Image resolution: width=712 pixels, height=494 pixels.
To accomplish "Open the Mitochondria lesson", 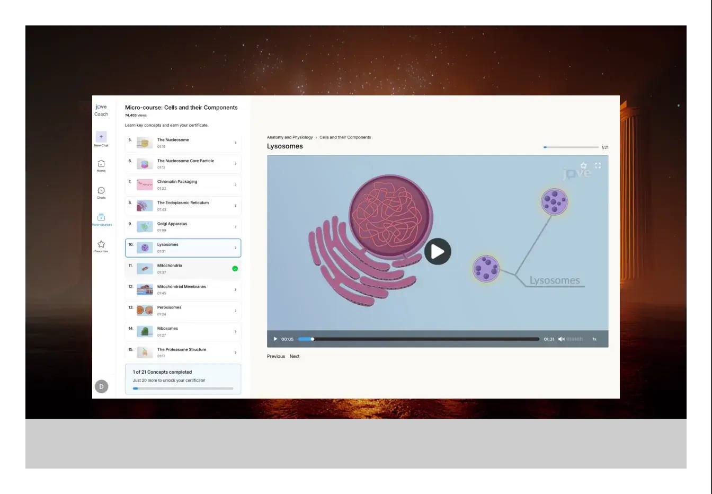I will pos(183,269).
